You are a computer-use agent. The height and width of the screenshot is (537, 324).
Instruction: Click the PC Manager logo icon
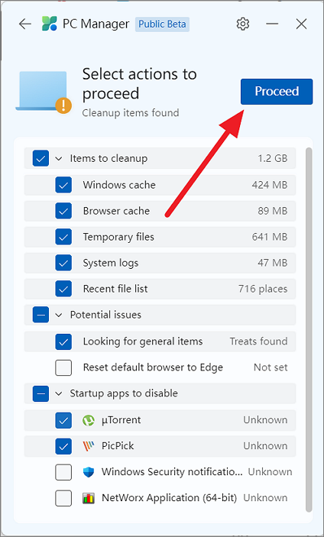[x=50, y=24]
